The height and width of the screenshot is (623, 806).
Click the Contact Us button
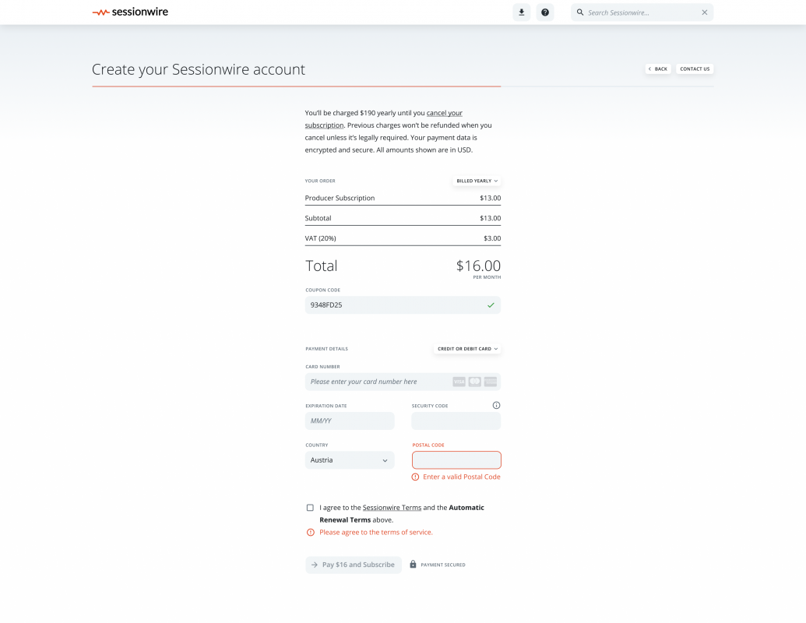click(695, 69)
